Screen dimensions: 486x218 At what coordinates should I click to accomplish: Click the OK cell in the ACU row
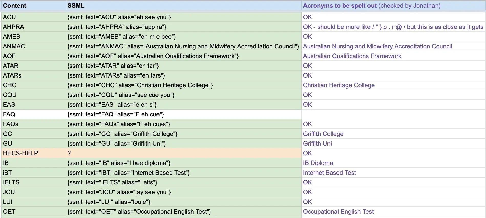(x=393, y=17)
